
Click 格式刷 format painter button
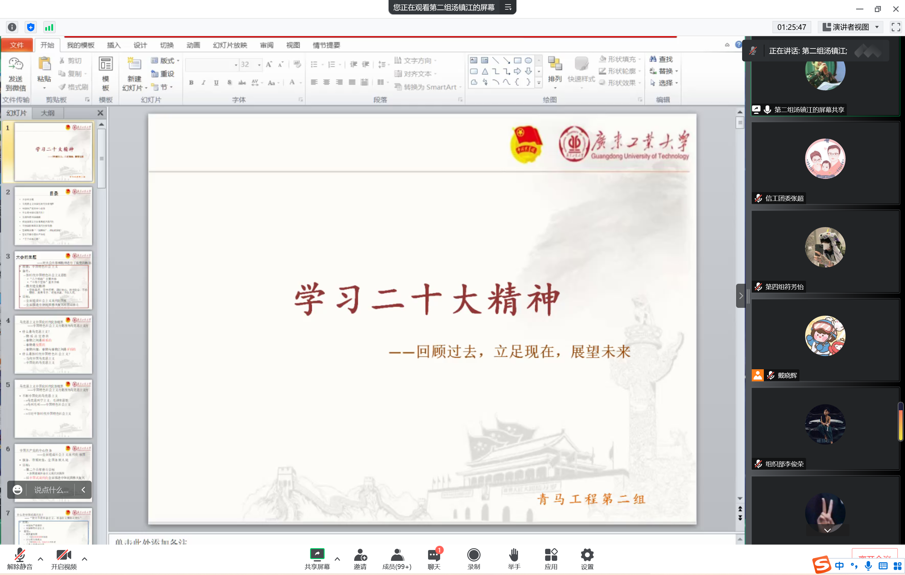(74, 87)
